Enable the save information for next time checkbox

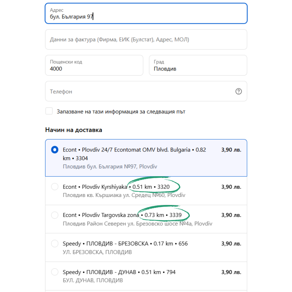click(x=49, y=111)
